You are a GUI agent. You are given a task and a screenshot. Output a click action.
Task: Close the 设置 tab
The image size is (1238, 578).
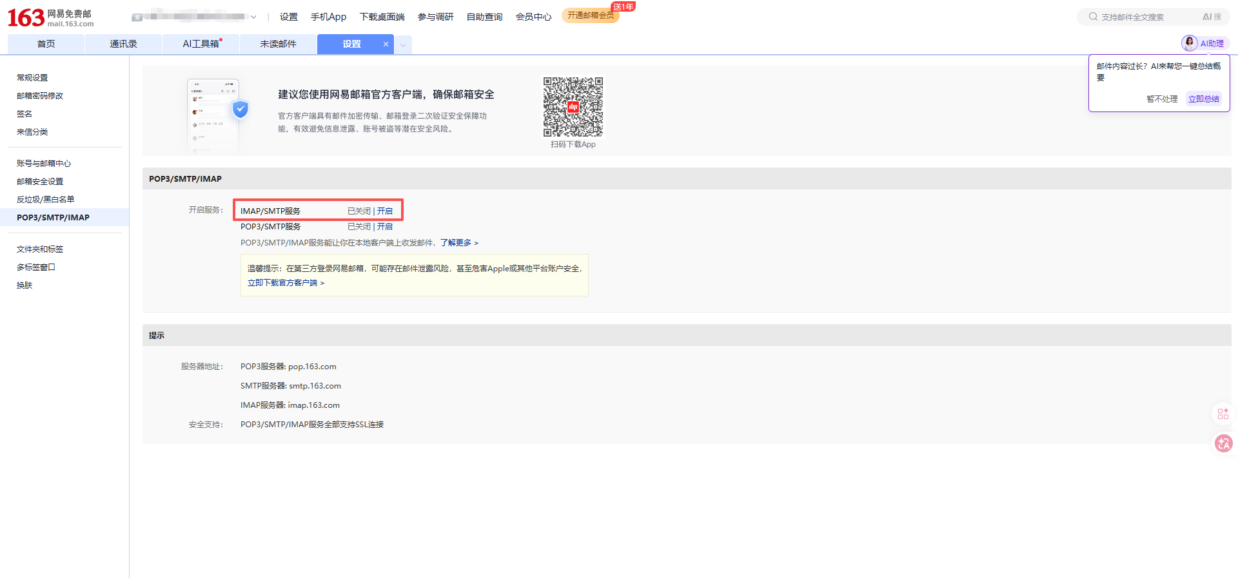(386, 44)
